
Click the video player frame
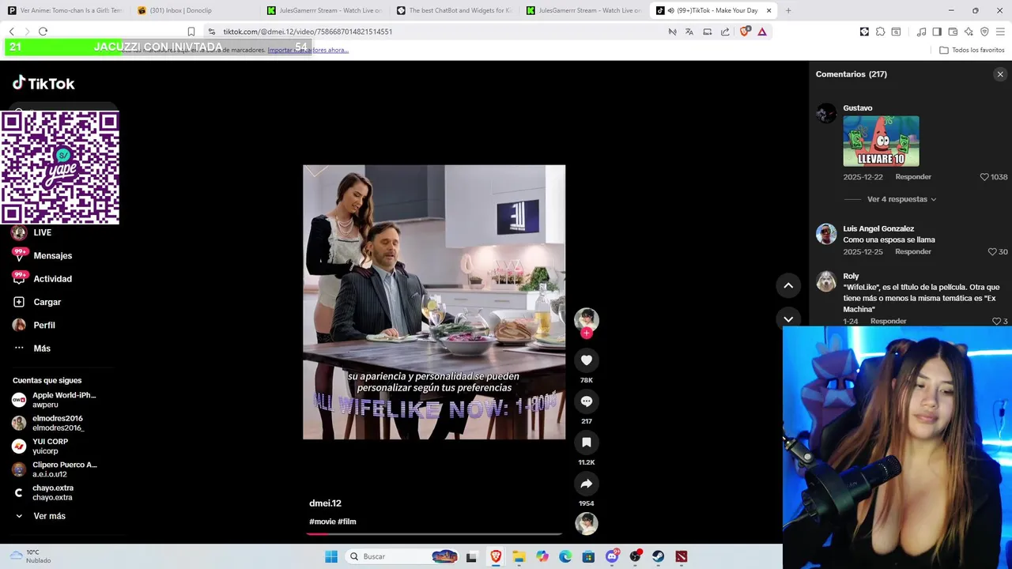coord(434,302)
